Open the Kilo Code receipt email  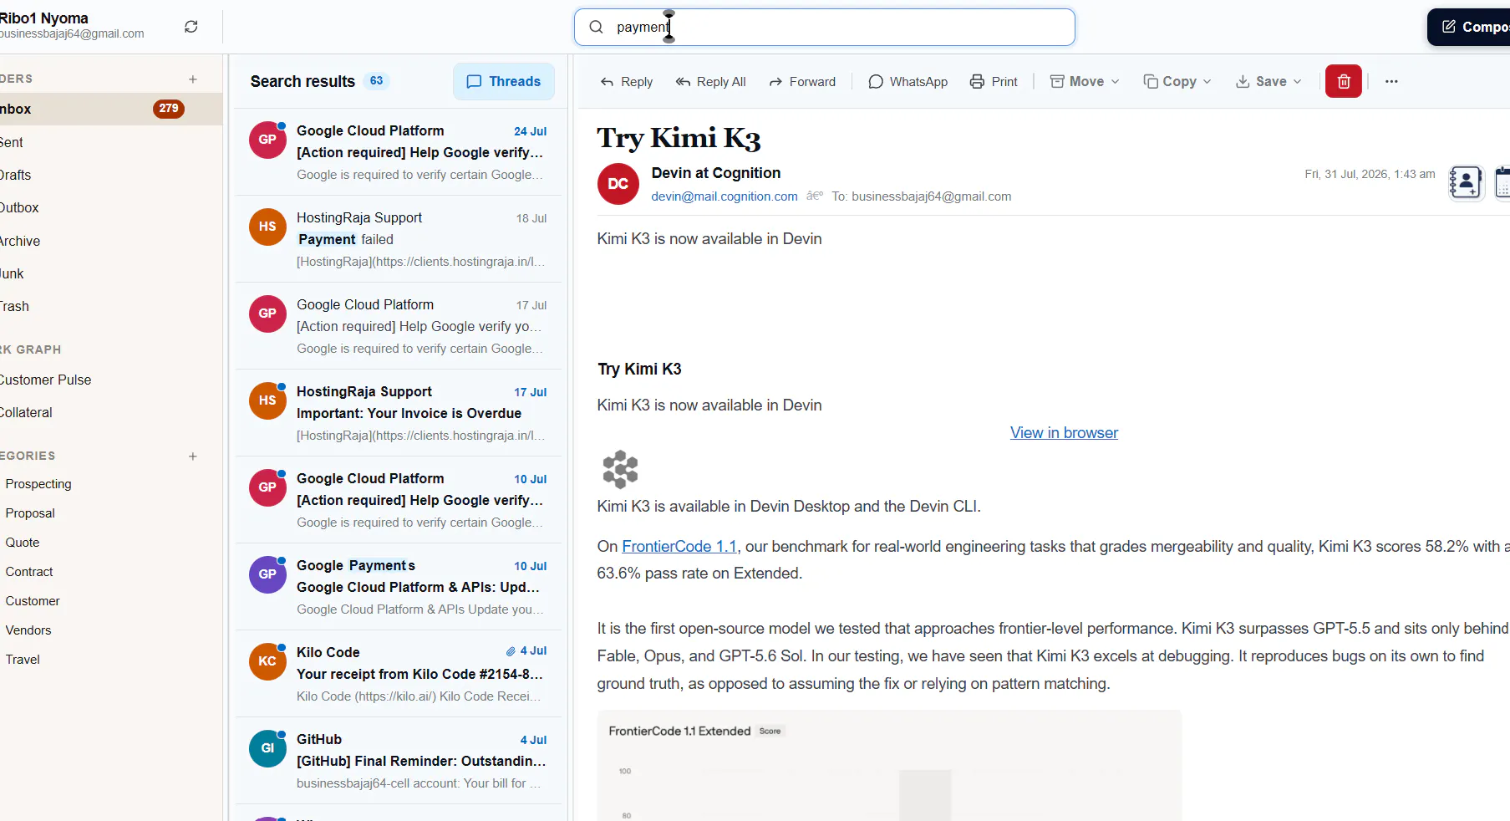398,674
